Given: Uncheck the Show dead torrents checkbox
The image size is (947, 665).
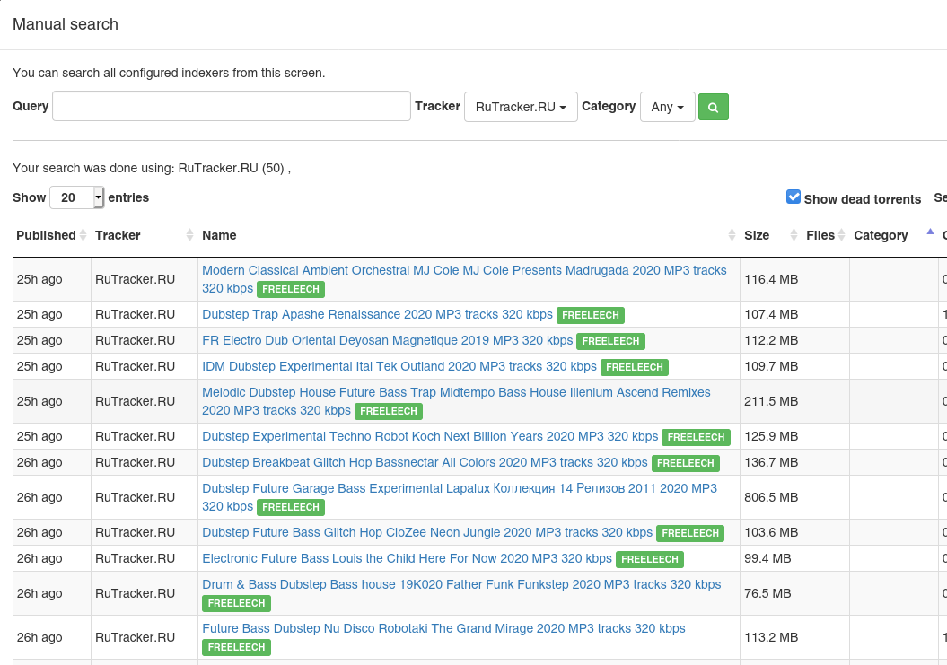Looking at the screenshot, I should [x=794, y=196].
